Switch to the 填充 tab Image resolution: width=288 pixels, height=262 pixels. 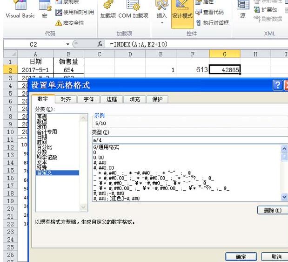[x=134, y=99]
